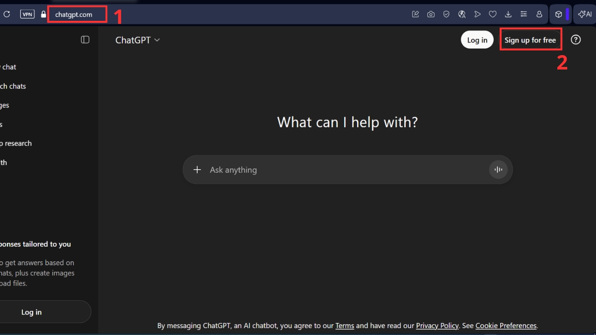This screenshot has width=596, height=335.
Task: Open the send/flow arrow icon
Action: pyautogui.click(x=477, y=14)
